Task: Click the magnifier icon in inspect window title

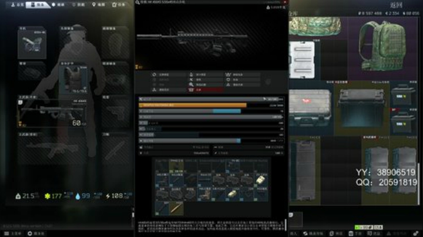Action: 137,2
